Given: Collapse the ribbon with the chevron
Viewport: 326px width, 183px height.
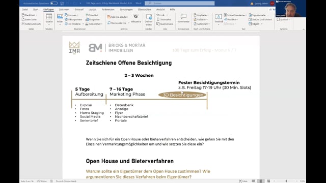Looking at the screenshot, I should [304, 29].
